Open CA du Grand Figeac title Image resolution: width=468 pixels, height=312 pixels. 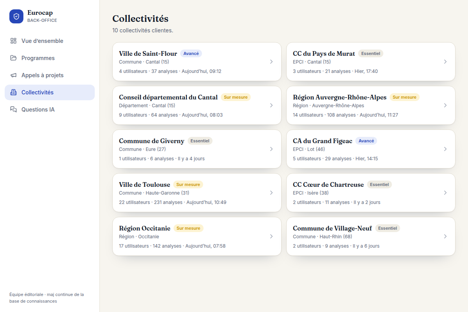(x=322, y=141)
